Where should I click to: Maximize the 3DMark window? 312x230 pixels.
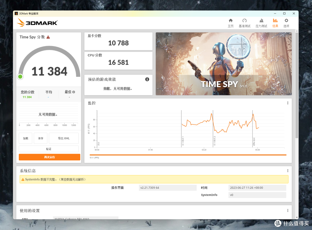[x=284, y=14]
